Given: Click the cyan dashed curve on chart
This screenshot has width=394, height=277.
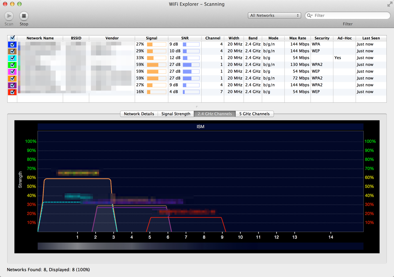Looking at the screenshot, I should coord(62,202).
